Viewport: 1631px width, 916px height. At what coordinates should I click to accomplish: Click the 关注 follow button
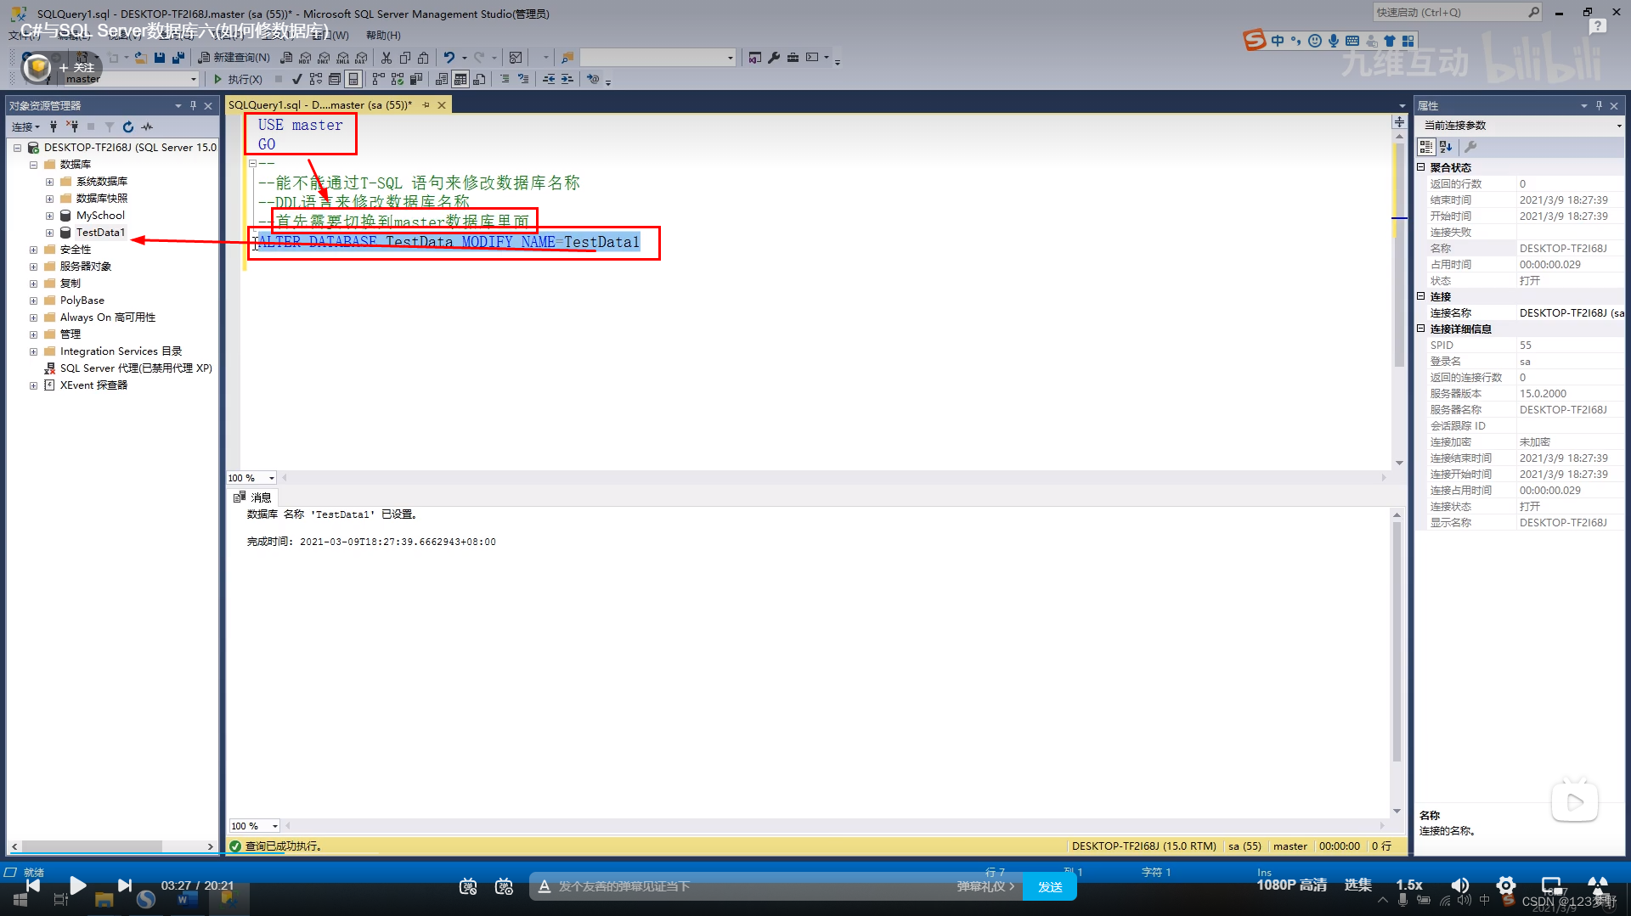[77, 68]
